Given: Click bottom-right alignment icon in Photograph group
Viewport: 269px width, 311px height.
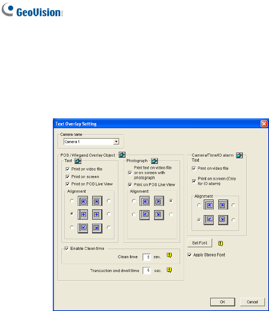Looking at the screenshot, I should [x=159, y=215].
